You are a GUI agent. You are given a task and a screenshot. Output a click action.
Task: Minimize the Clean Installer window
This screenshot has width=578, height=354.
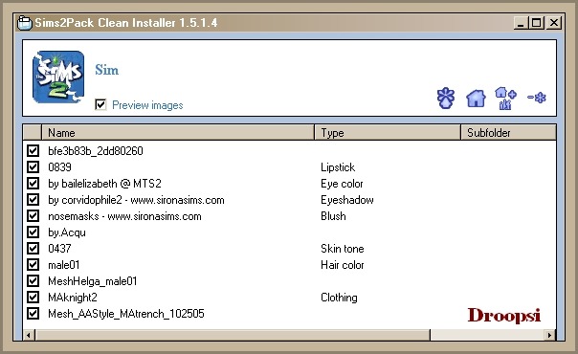point(521,23)
